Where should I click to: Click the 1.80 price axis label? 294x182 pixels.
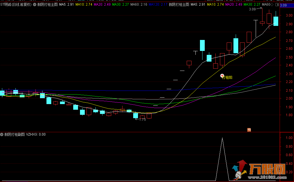click(289, 115)
